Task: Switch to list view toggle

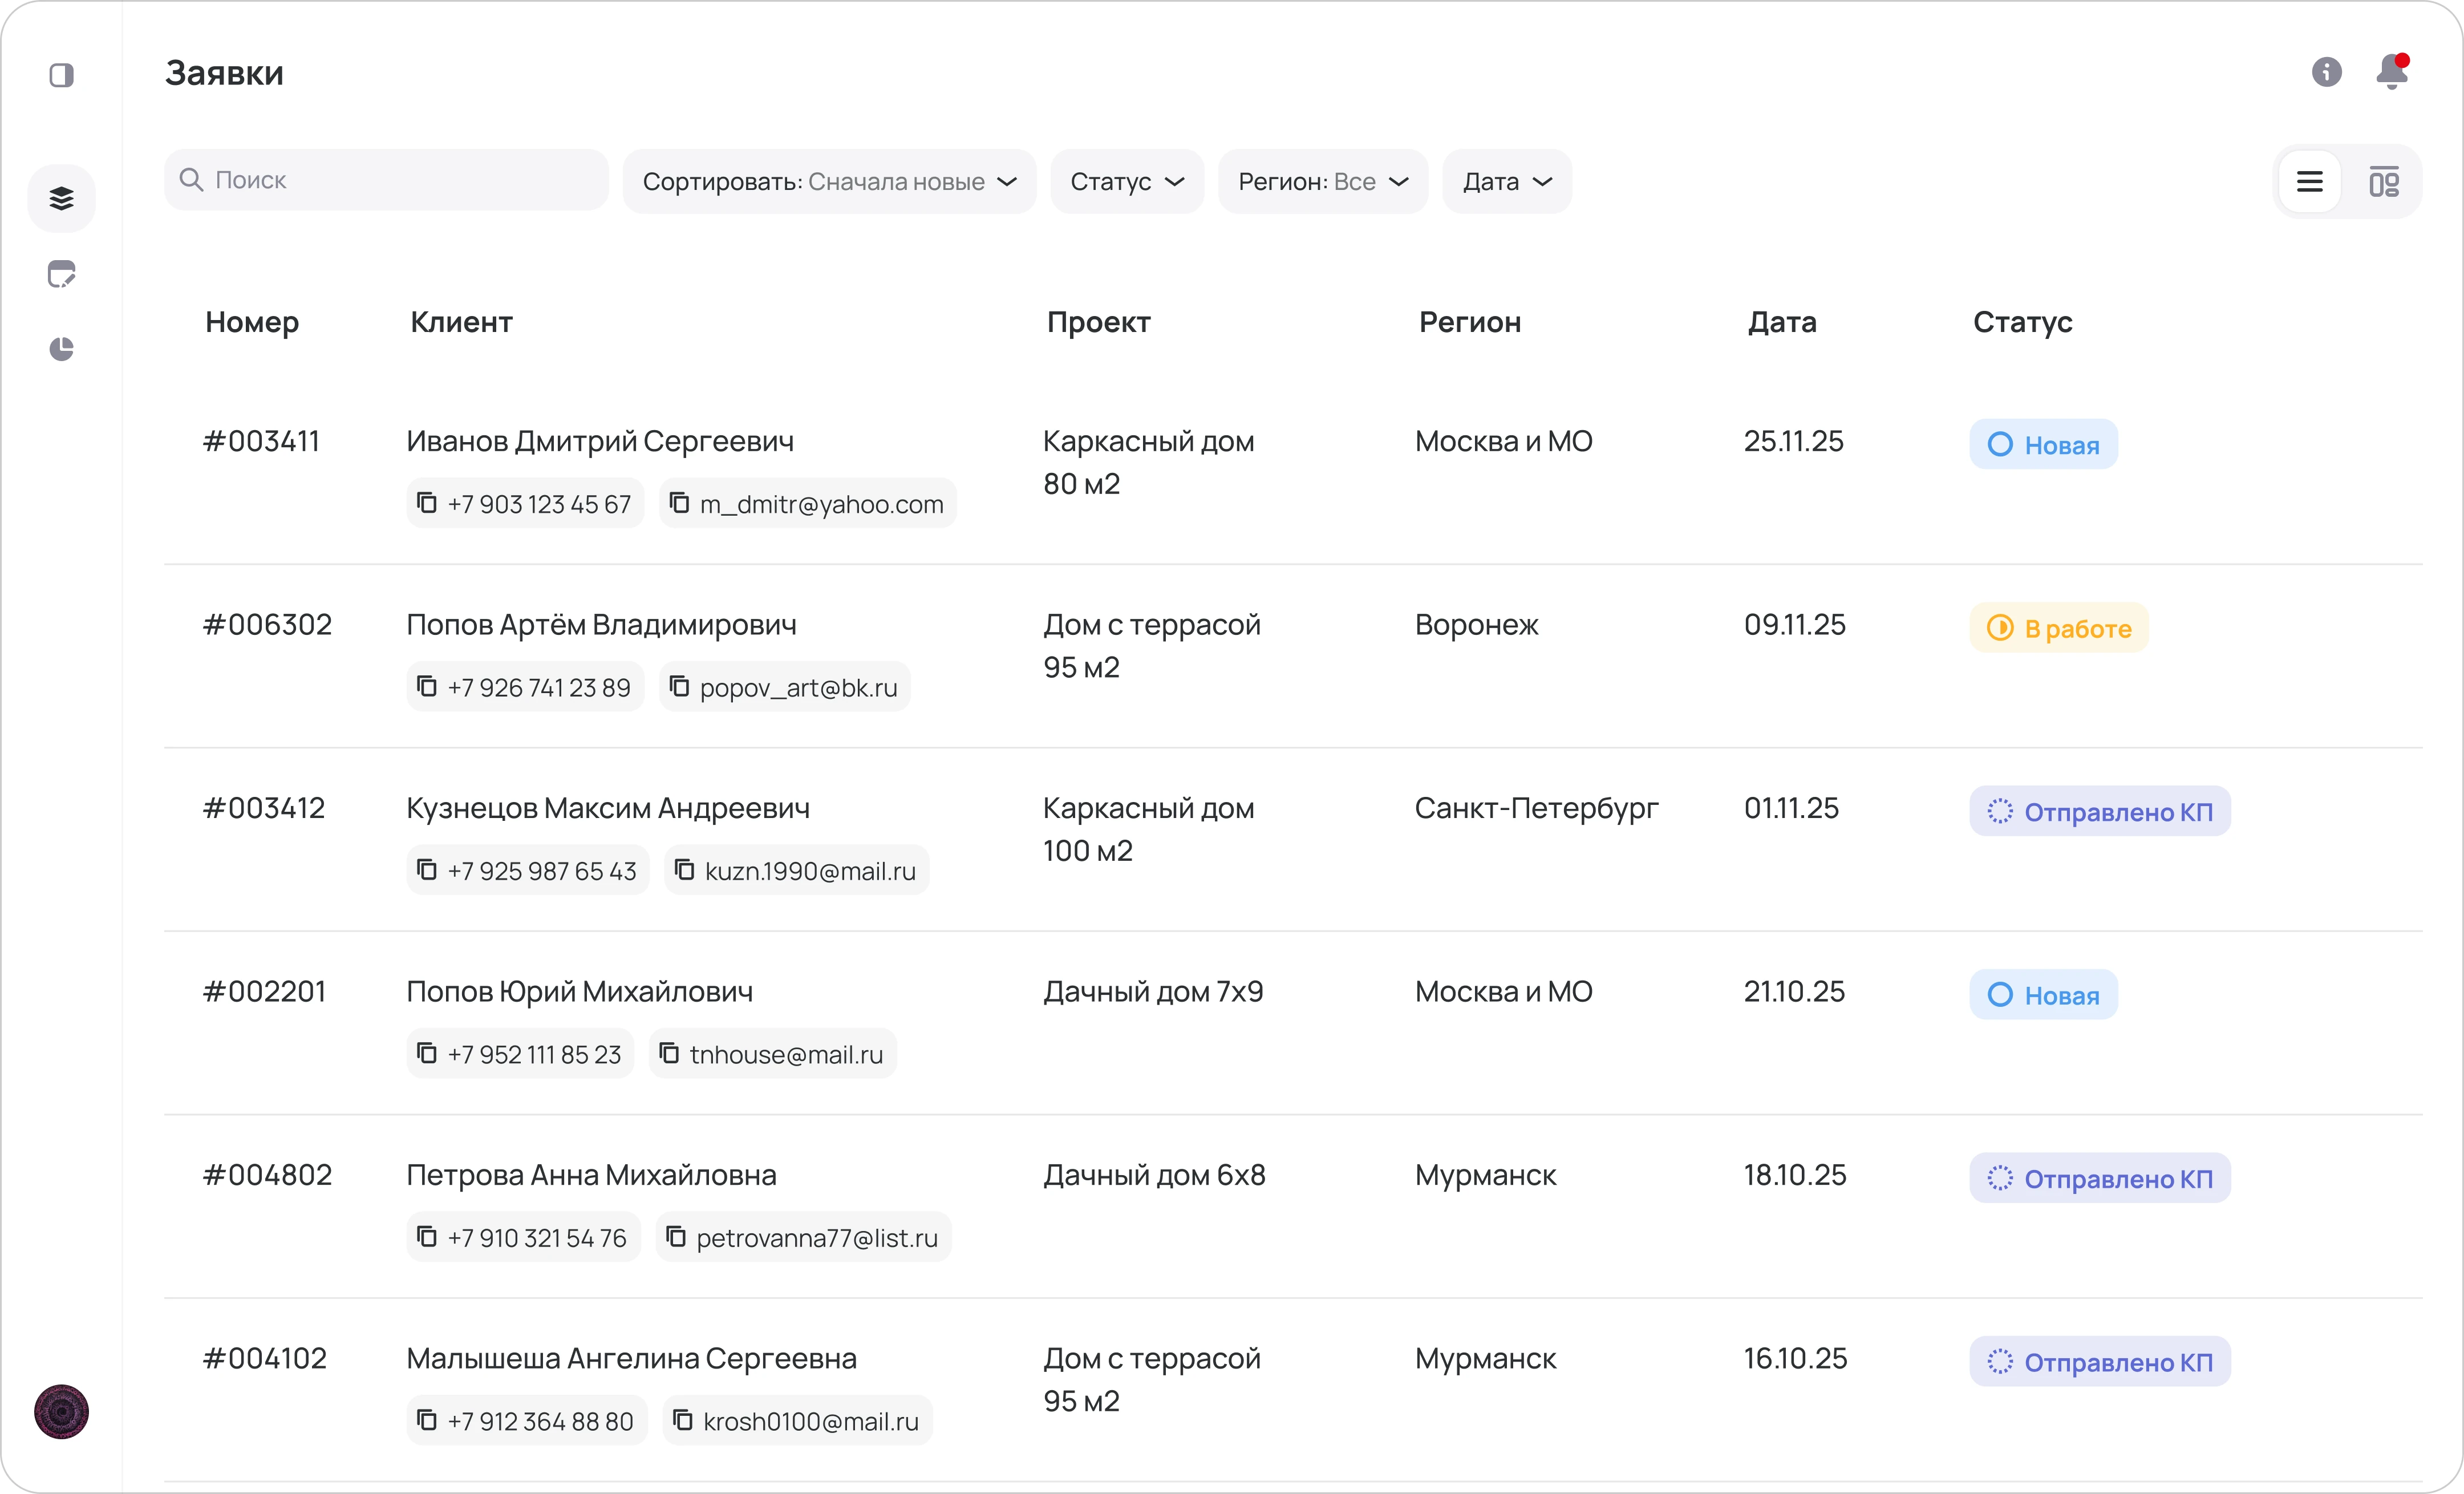Action: tap(2310, 182)
